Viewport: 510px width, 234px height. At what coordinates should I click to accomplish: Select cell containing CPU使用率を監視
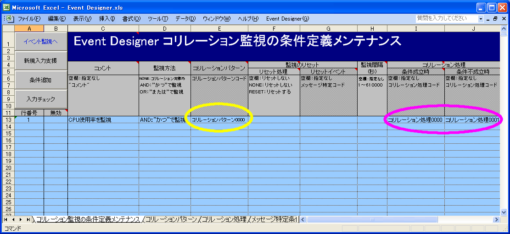103,120
